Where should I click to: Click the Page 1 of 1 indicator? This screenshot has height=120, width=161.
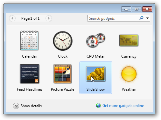[31, 18]
